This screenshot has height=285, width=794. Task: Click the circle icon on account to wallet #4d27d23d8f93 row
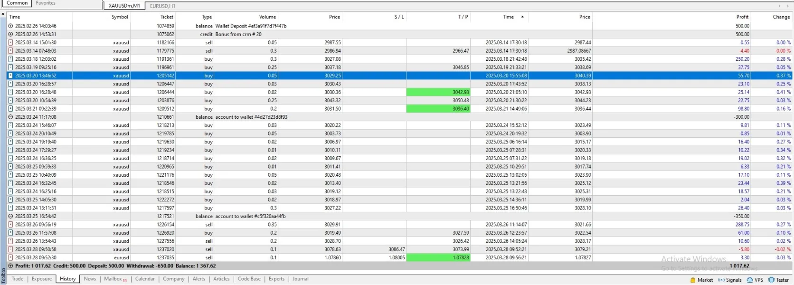click(x=10, y=117)
